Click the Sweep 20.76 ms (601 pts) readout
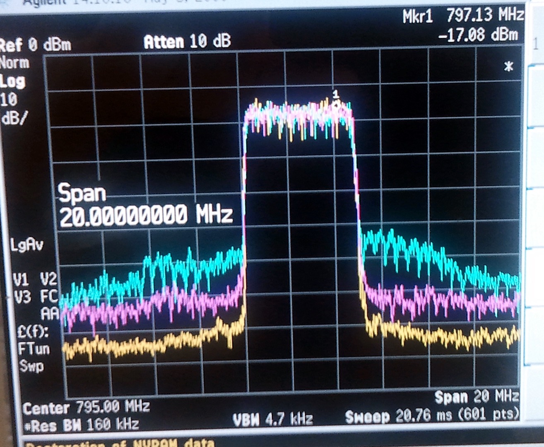The image size is (544, 447). 432,416
